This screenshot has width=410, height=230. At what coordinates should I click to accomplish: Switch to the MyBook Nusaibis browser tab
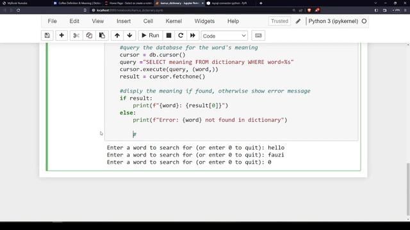point(26,3)
